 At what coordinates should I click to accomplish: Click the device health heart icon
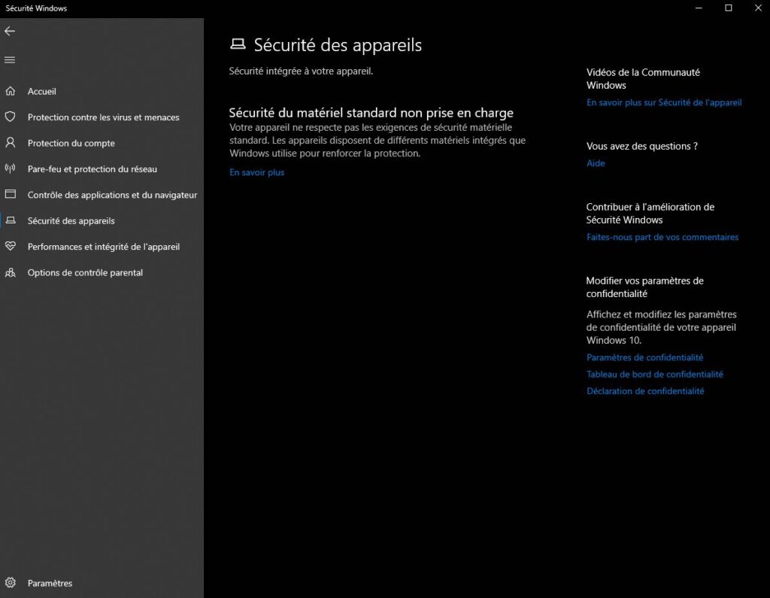coord(11,246)
